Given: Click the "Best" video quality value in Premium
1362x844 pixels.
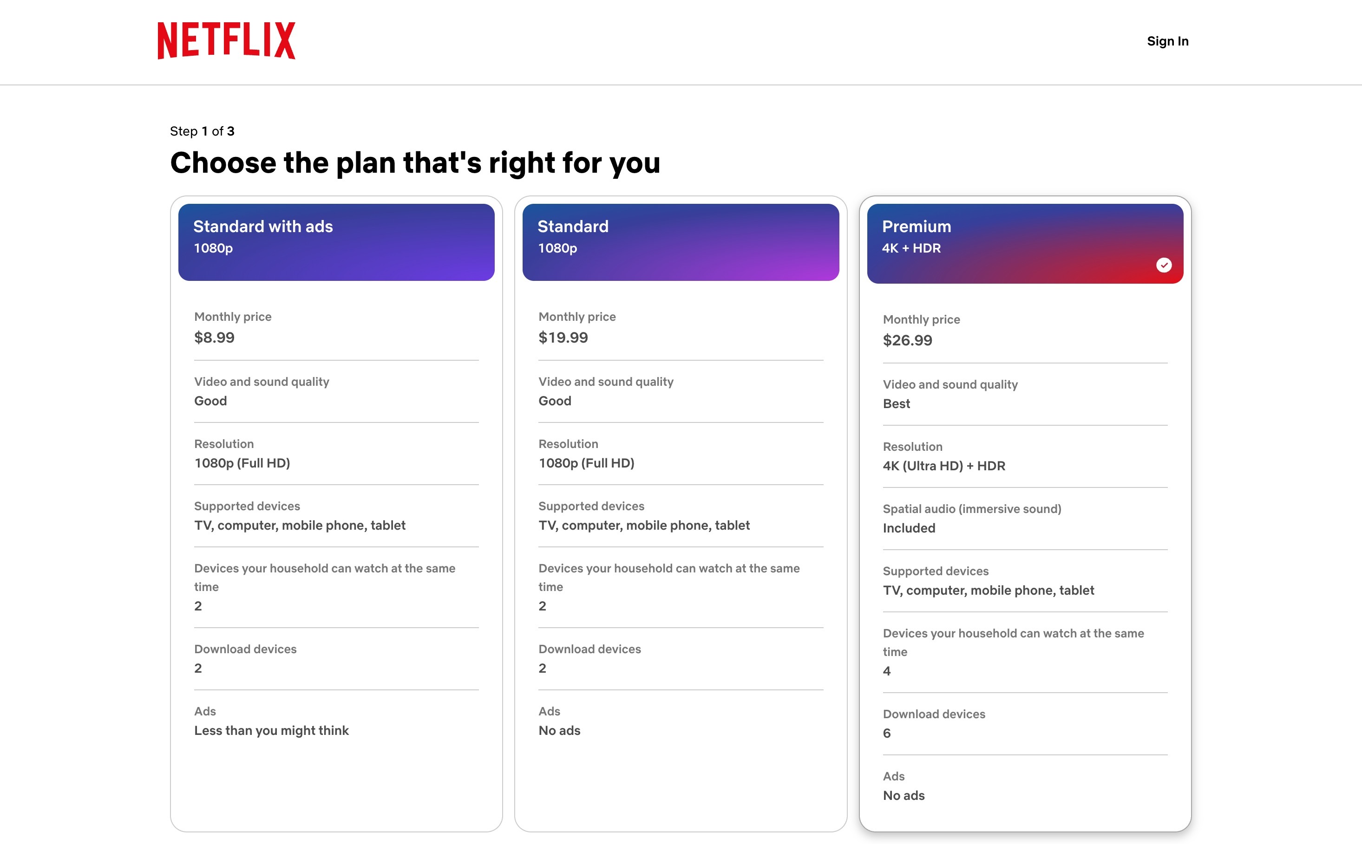Looking at the screenshot, I should click(x=896, y=403).
